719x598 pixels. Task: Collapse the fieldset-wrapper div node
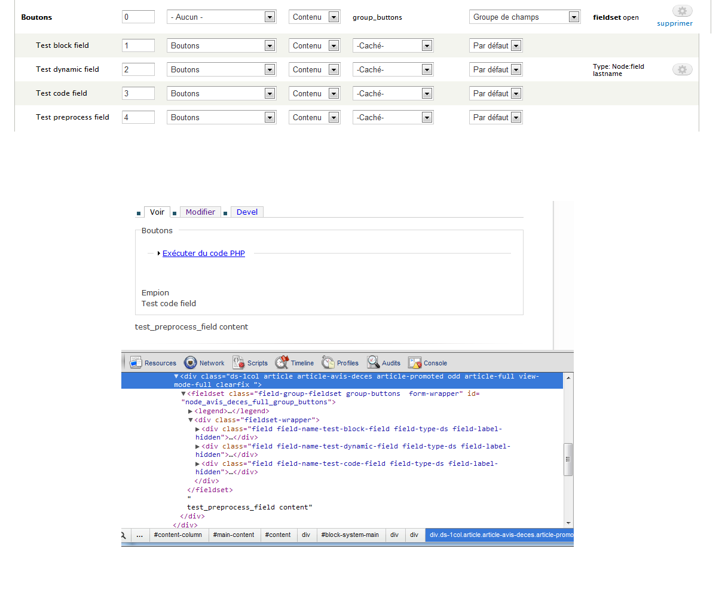pyautogui.click(x=191, y=420)
